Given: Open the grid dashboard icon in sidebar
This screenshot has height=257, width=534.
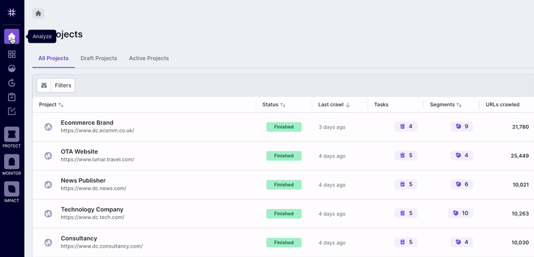Looking at the screenshot, I should pos(11,55).
